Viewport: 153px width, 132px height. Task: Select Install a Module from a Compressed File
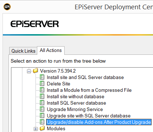tap(89, 90)
